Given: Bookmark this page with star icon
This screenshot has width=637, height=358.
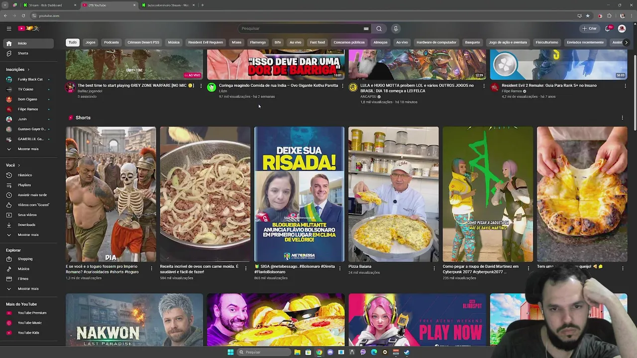Looking at the screenshot, I should pos(587,15).
